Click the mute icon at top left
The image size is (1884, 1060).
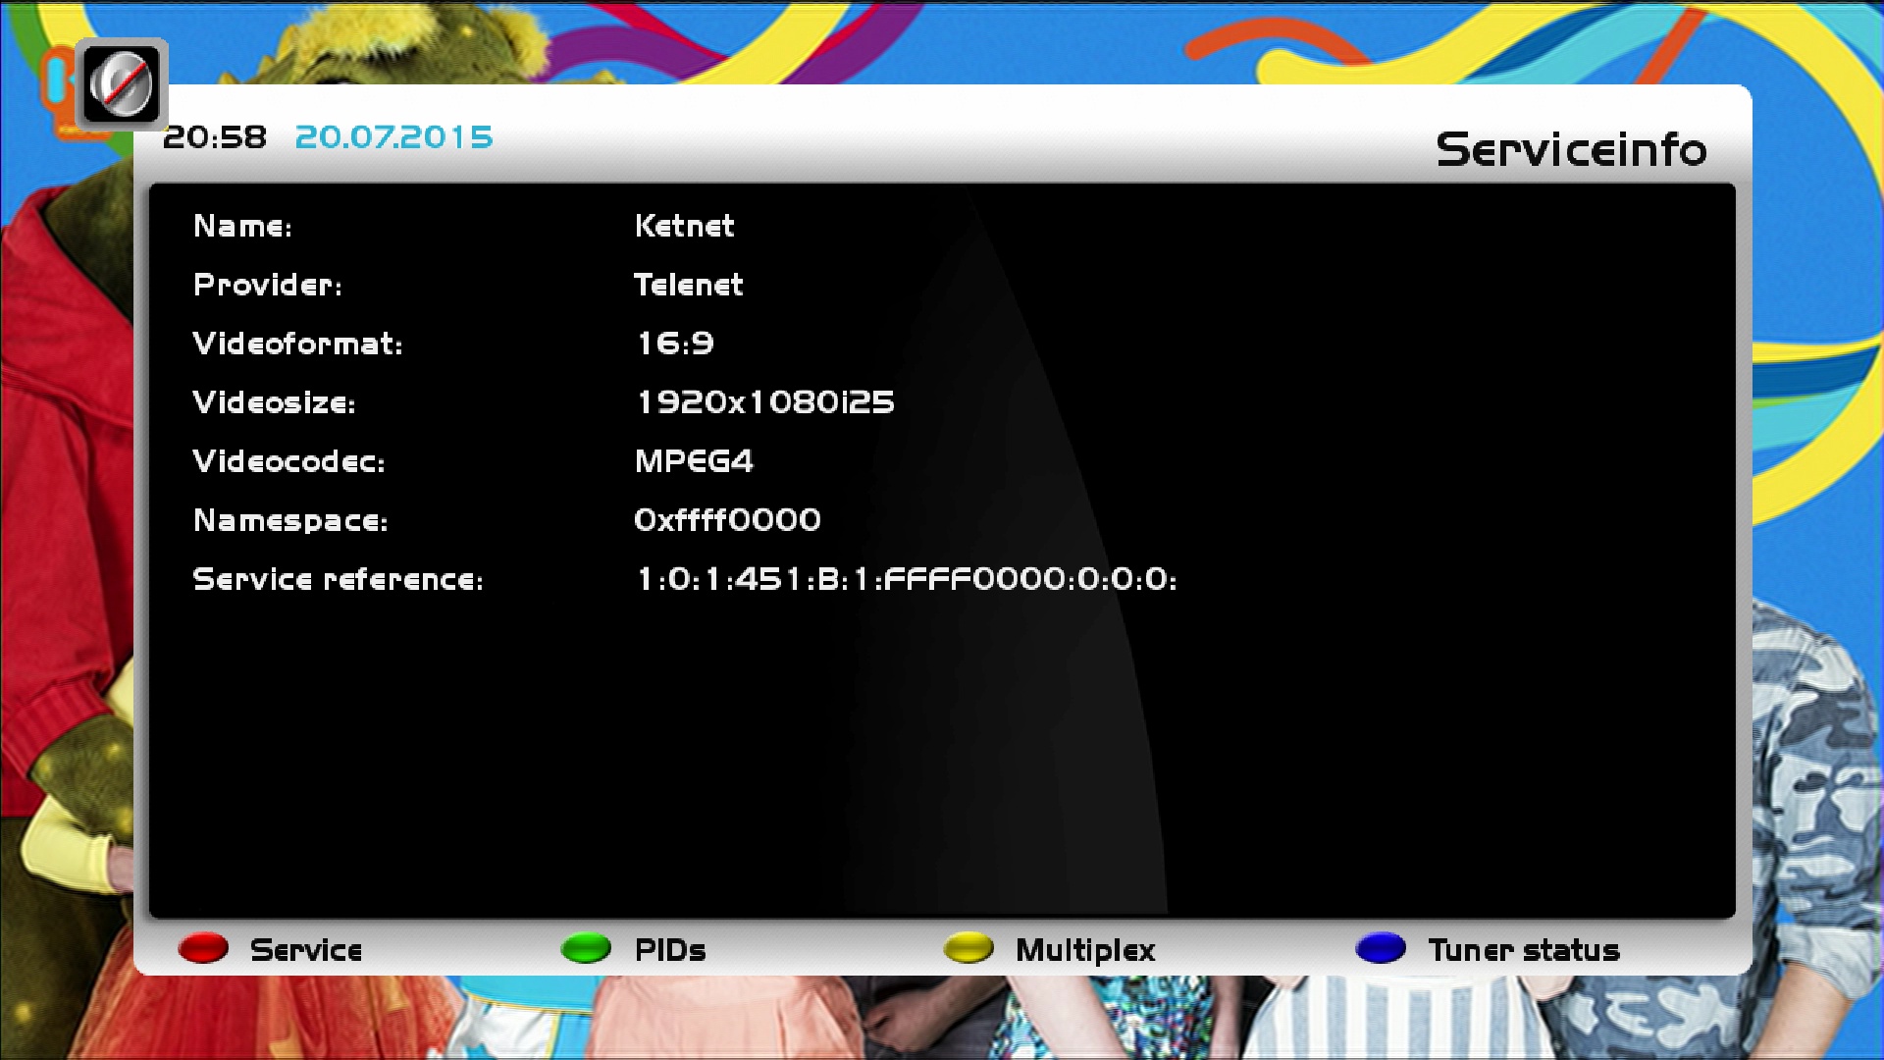coord(121,85)
